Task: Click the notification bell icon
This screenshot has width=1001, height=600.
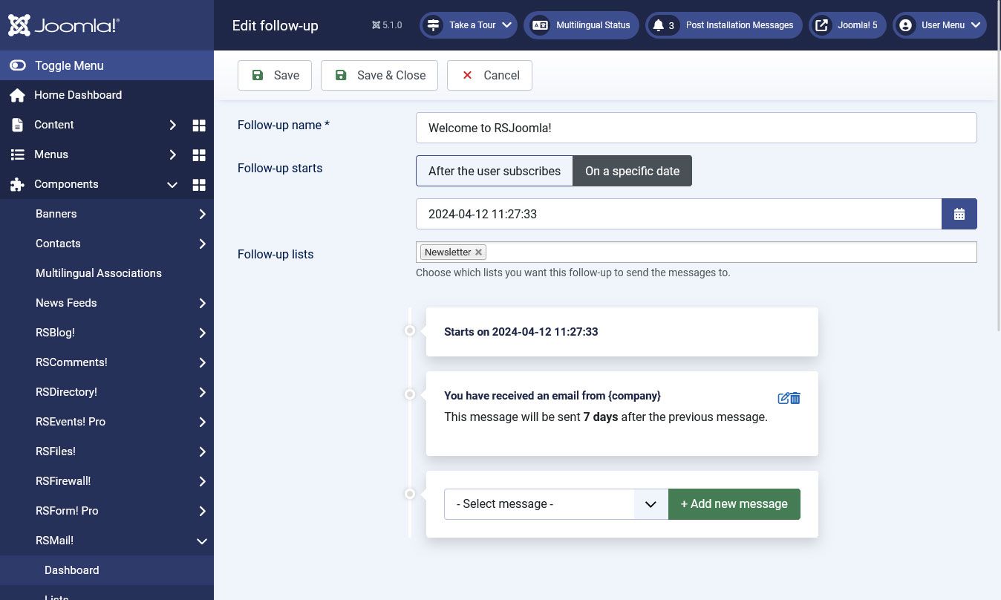Action: [x=658, y=25]
